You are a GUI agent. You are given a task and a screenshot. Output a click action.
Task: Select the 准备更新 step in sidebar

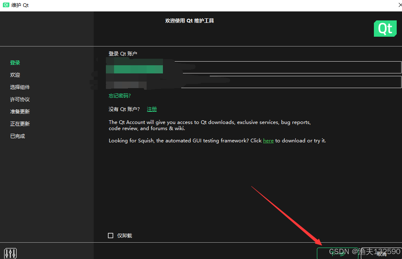(x=20, y=112)
